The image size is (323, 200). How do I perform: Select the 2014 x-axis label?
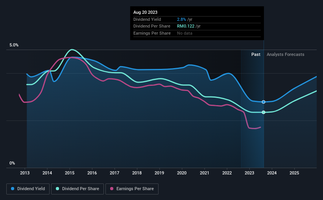(x=47, y=173)
